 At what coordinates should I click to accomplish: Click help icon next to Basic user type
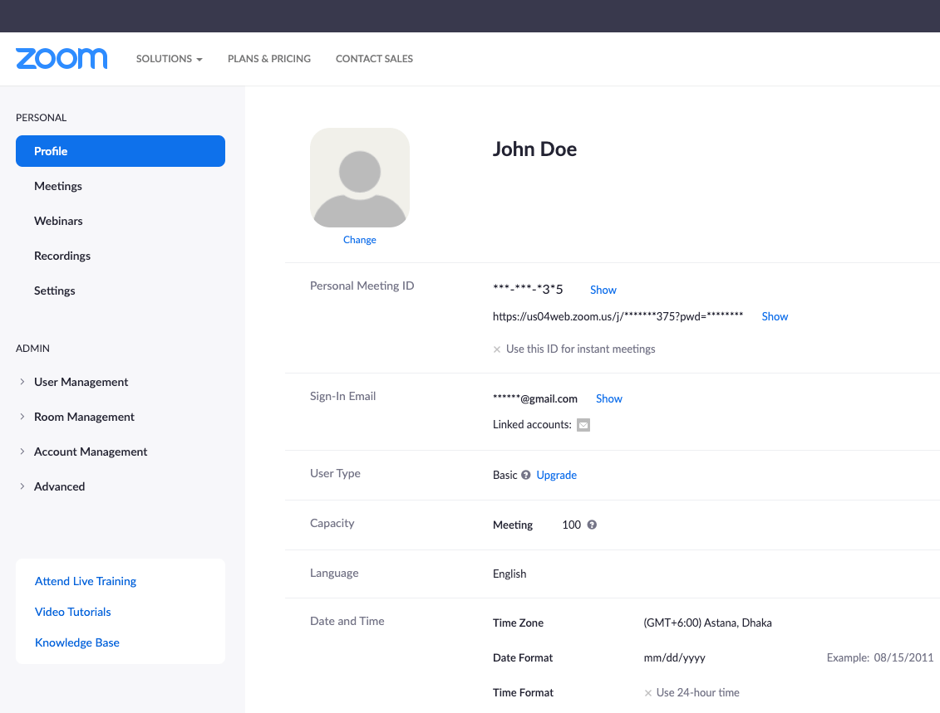pos(525,476)
